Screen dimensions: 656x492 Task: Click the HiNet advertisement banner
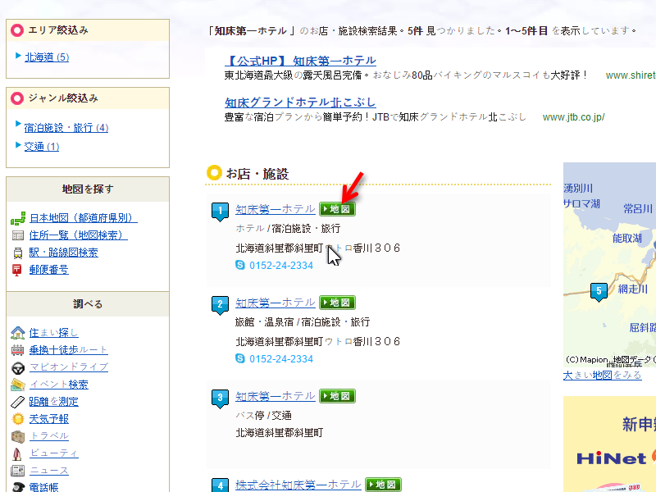[x=609, y=444]
